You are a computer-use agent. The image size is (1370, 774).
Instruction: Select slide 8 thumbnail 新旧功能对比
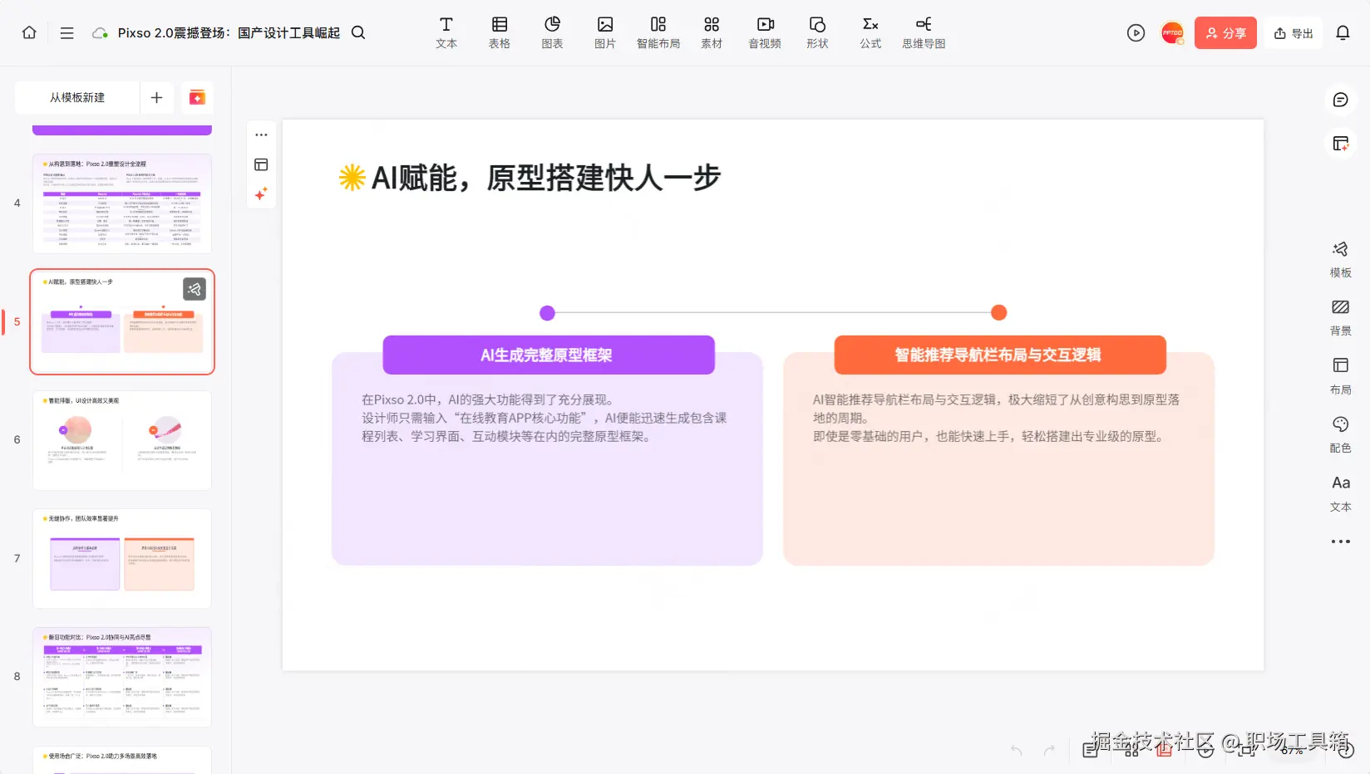(122, 677)
